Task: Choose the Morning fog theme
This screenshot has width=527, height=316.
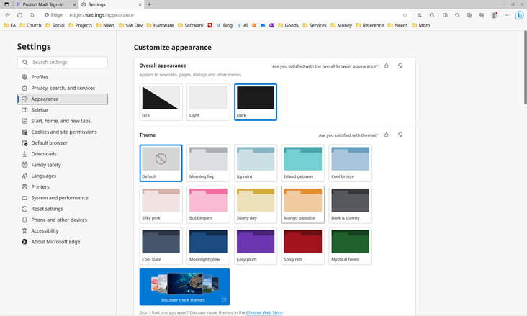Action: pyautogui.click(x=208, y=163)
